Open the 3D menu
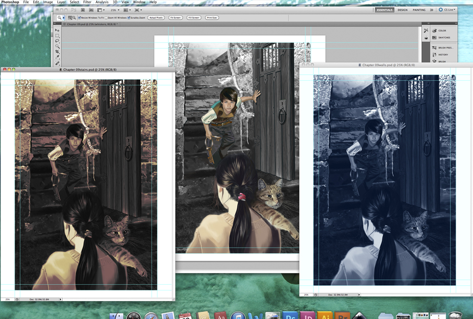This screenshot has height=319, width=473. [115, 2]
